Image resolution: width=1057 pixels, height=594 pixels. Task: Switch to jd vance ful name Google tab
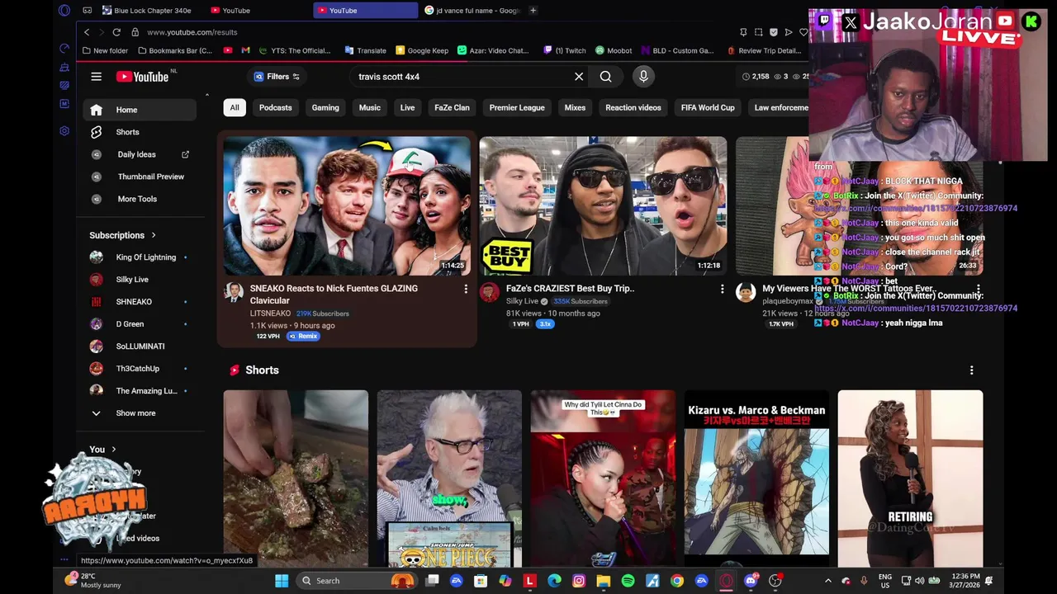click(472, 11)
